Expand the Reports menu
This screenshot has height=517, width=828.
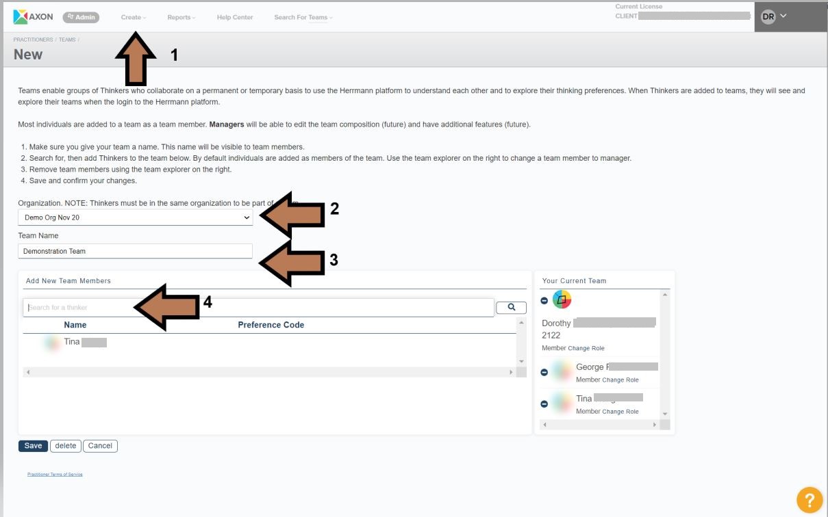[x=181, y=17]
